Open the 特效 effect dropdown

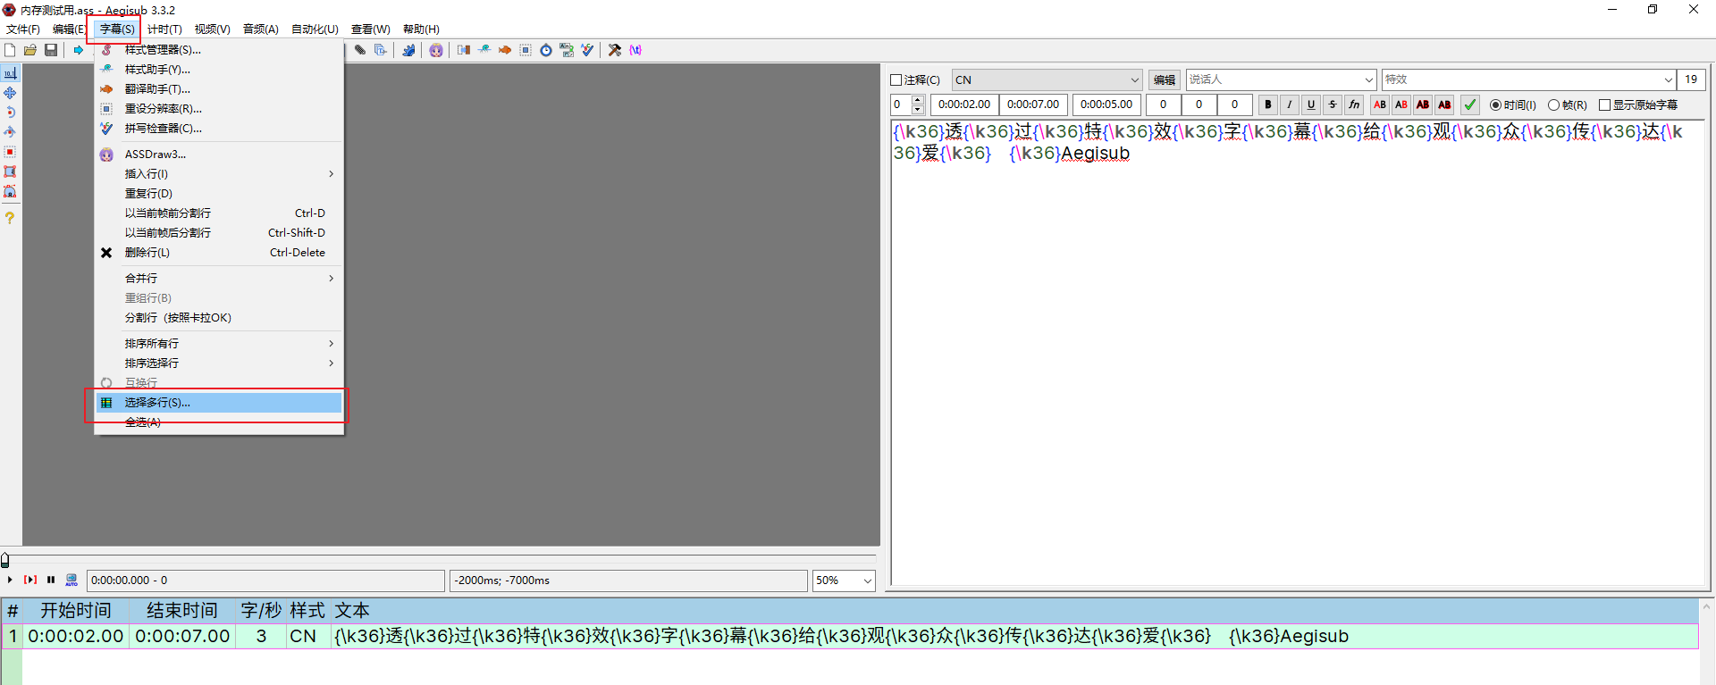[x=1527, y=79]
